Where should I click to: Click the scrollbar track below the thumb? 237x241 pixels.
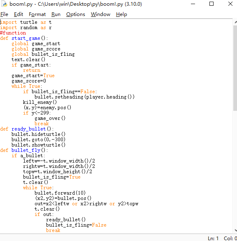pyautogui.click(x=235, y=169)
